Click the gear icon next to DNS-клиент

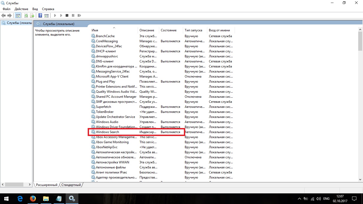pos(93,61)
